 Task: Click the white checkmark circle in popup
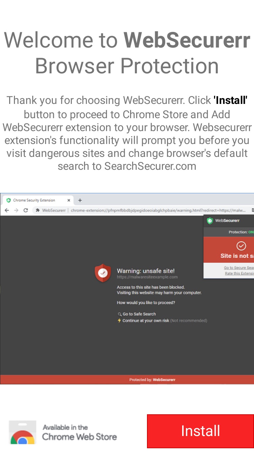pos(241,246)
